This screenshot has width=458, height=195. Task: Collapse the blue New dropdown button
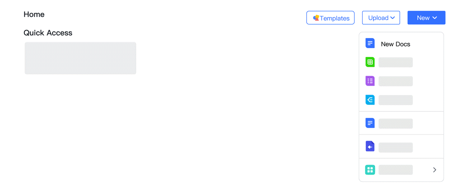tap(426, 18)
